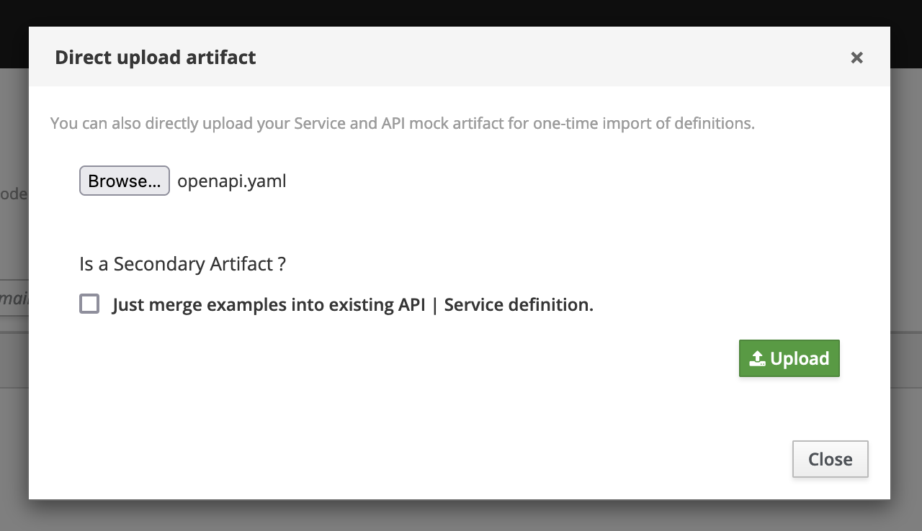Check 'Just merge examples into existing API'
Image resolution: width=922 pixels, height=531 pixels.
[89, 304]
